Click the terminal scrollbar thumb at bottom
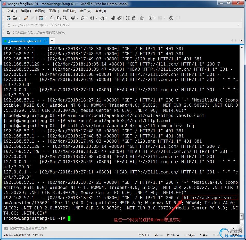The height and width of the screenshot is (240, 246). pyautogui.click(x=242, y=217)
